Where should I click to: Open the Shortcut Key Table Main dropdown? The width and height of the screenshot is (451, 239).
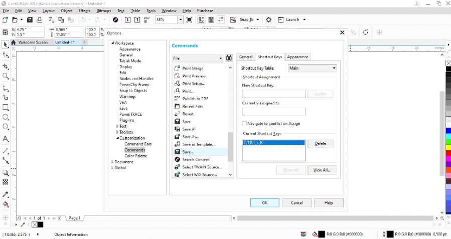312,68
